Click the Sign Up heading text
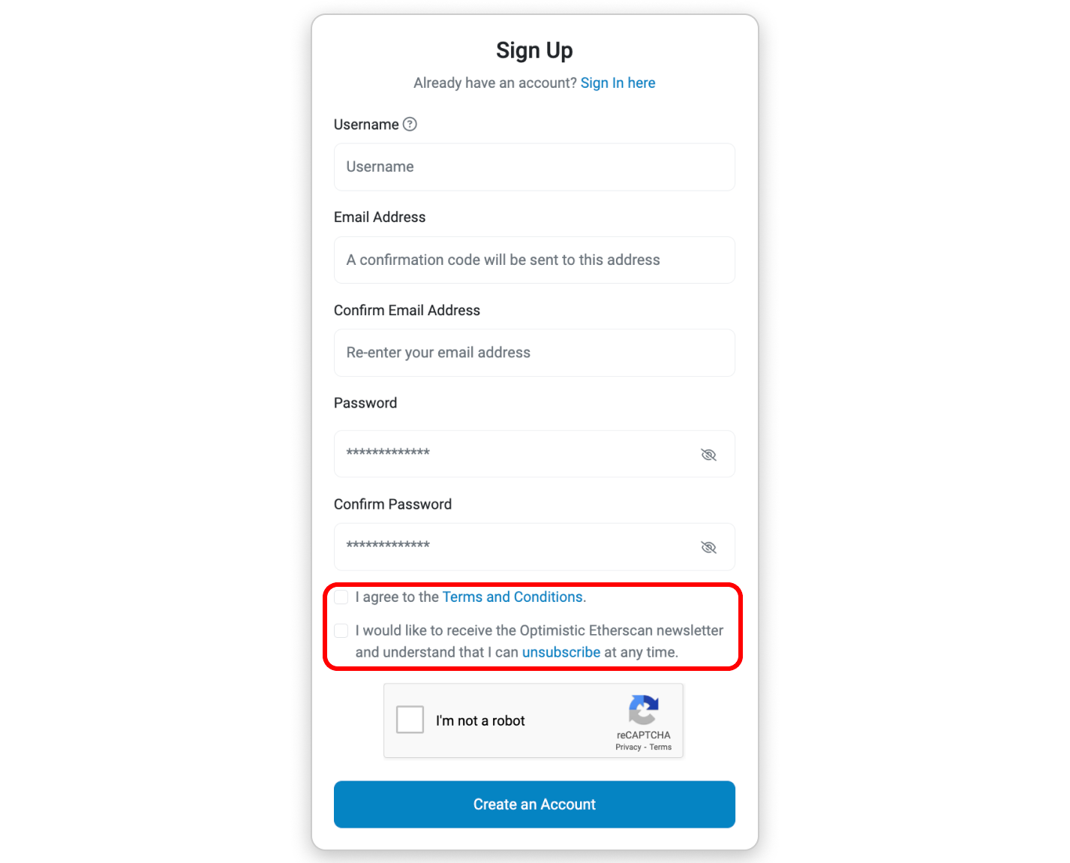This screenshot has height=863, width=1070. (534, 50)
